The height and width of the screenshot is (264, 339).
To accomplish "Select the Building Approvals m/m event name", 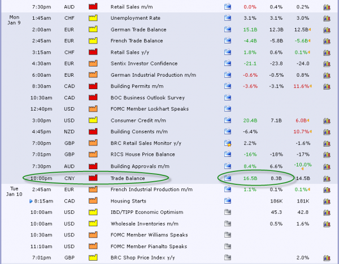I will (140, 166).
